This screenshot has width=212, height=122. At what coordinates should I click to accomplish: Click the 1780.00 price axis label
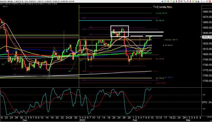click(207, 65)
